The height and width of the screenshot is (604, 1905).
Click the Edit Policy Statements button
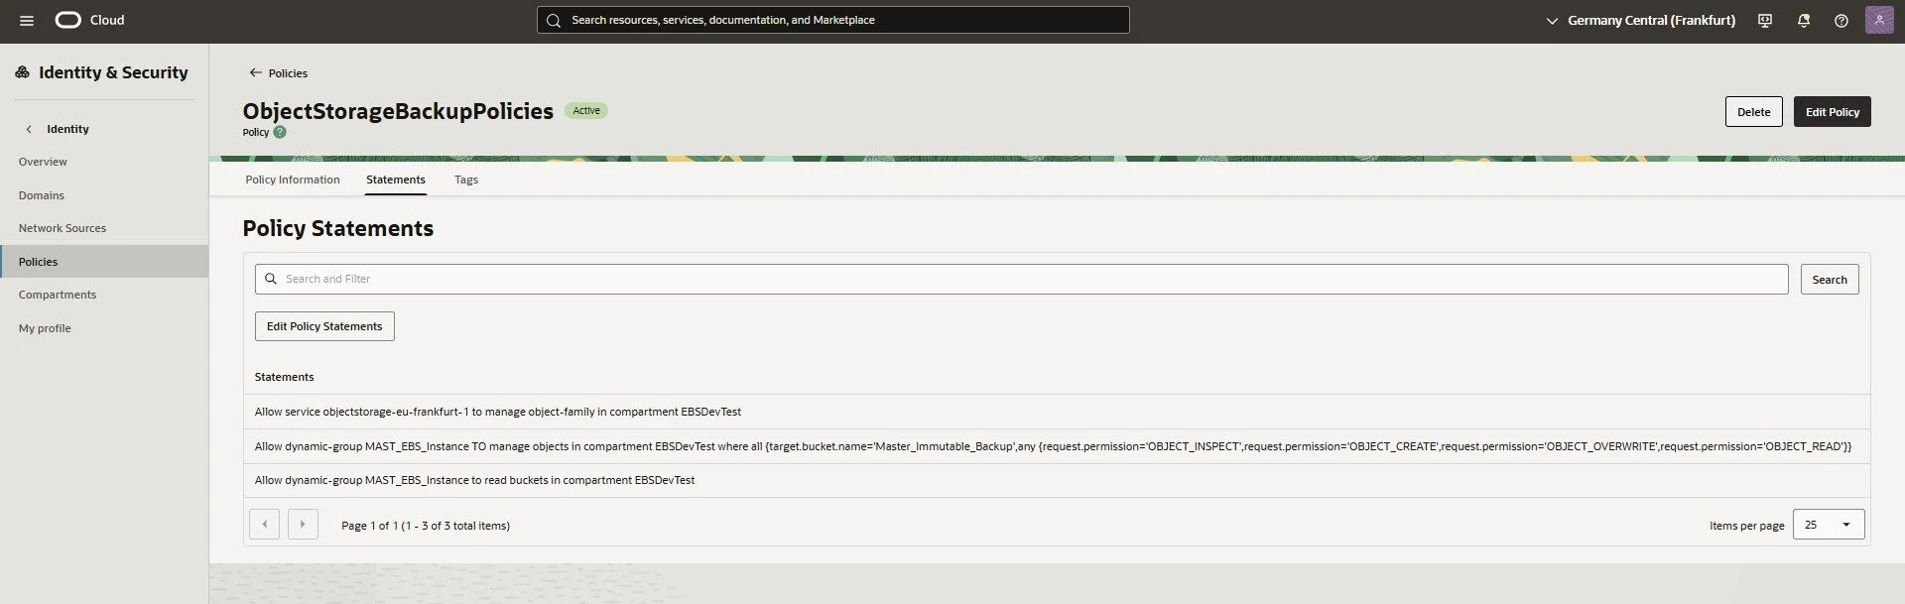click(x=324, y=326)
